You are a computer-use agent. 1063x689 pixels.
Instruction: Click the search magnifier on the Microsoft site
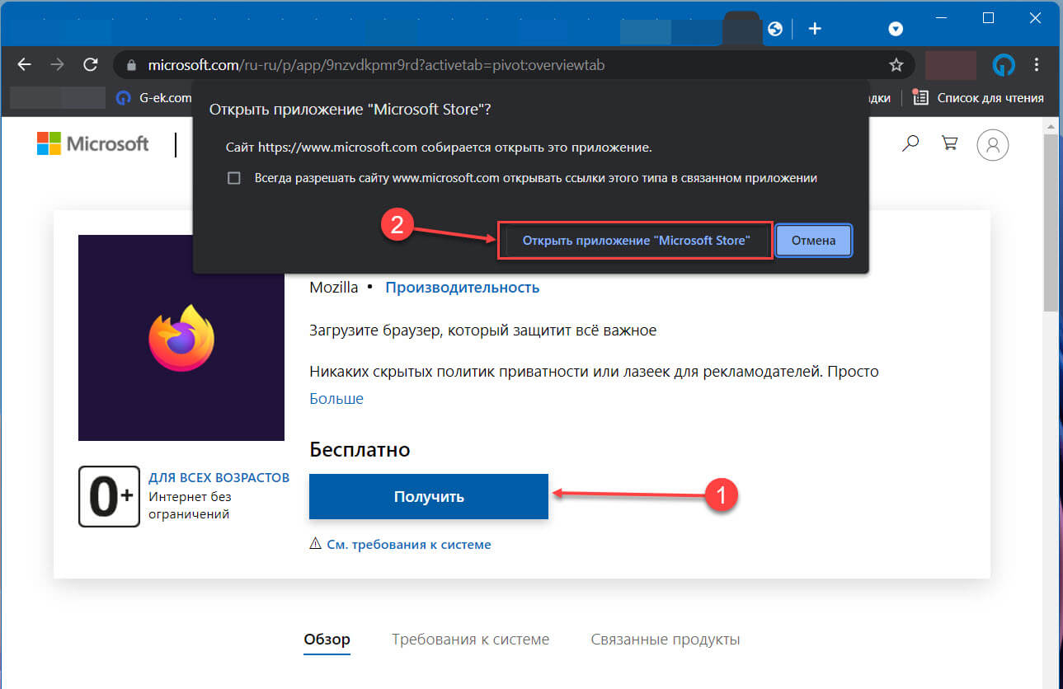click(910, 143)
